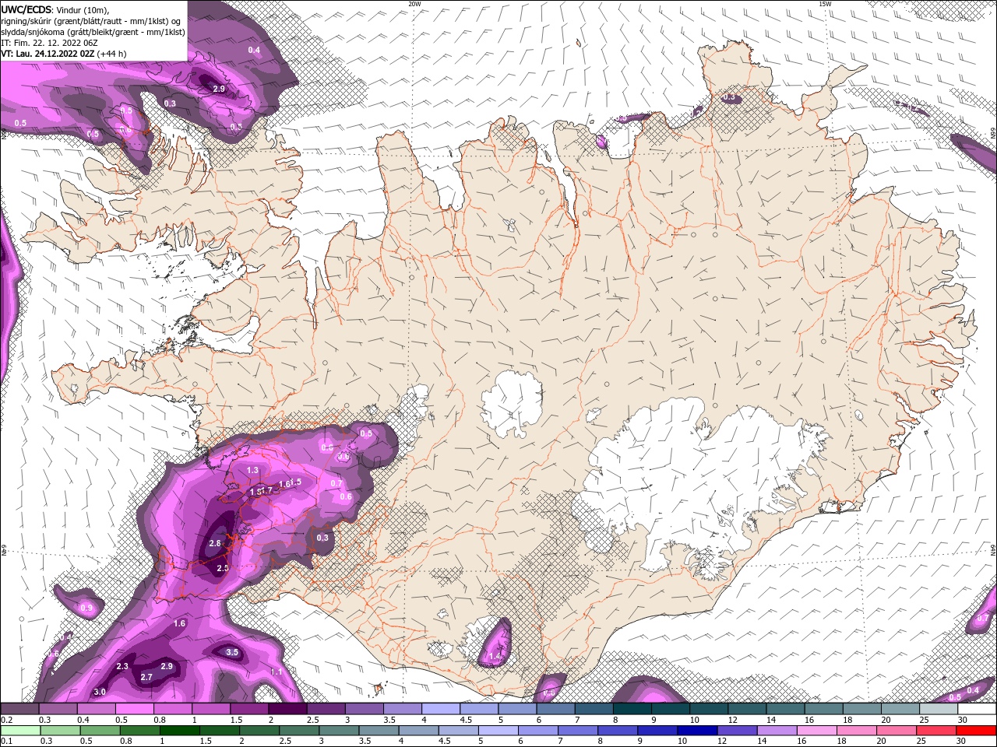
Task: Select upper legend swatch between 4 and 4.5
Action: click(439, 709)
